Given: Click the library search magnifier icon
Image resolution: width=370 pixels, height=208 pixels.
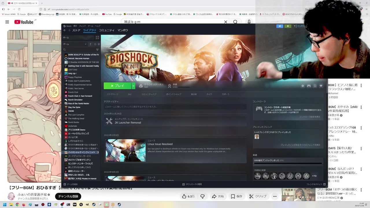Looking at the screenshot, I should pos(64,50).
